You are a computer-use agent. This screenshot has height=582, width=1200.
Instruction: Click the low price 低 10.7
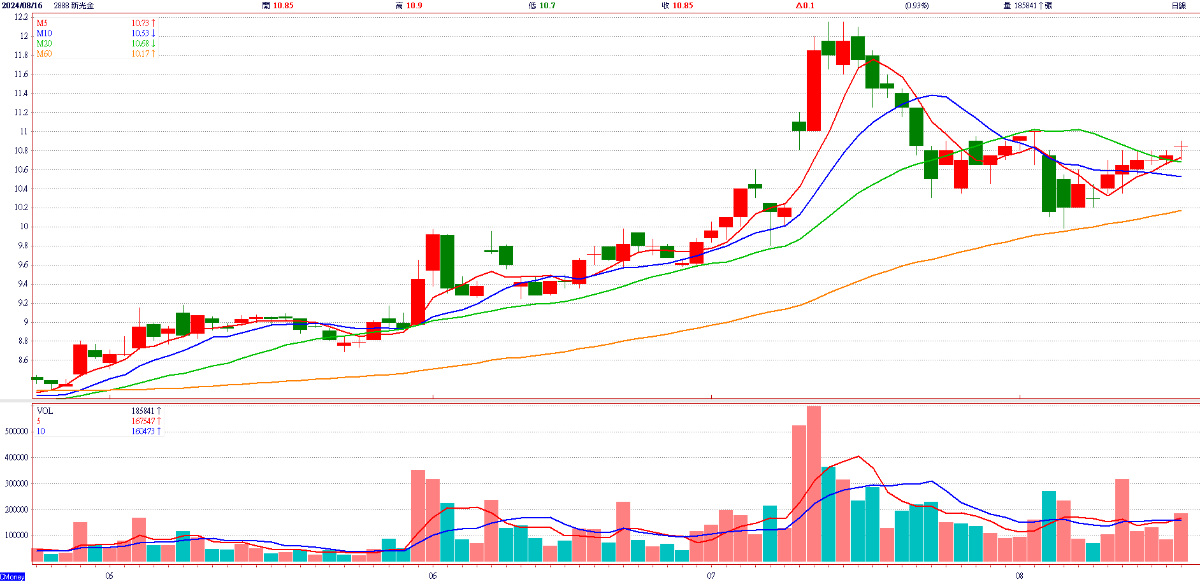(x=542, y=6)
